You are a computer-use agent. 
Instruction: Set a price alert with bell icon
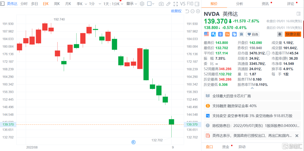pos(280,34)
